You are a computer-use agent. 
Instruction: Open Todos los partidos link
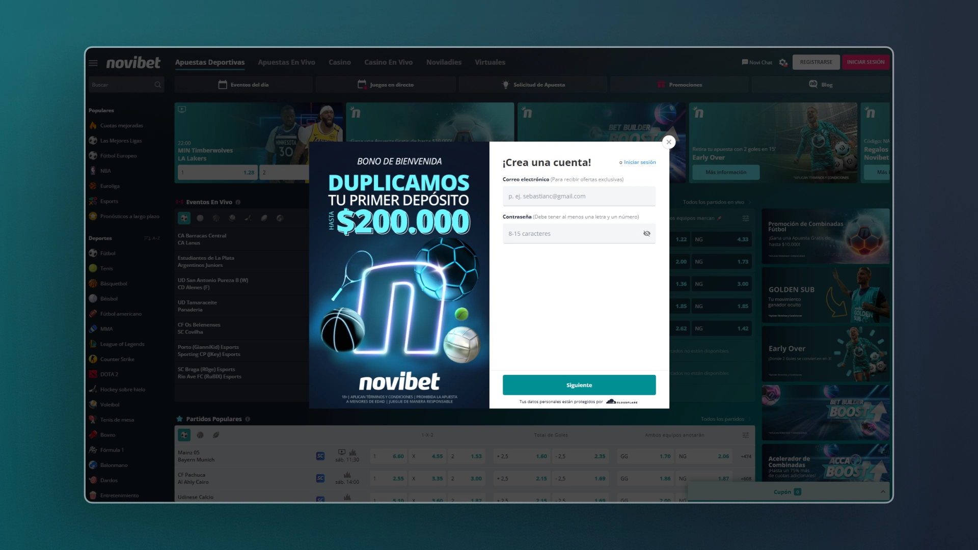pos(726,419)
